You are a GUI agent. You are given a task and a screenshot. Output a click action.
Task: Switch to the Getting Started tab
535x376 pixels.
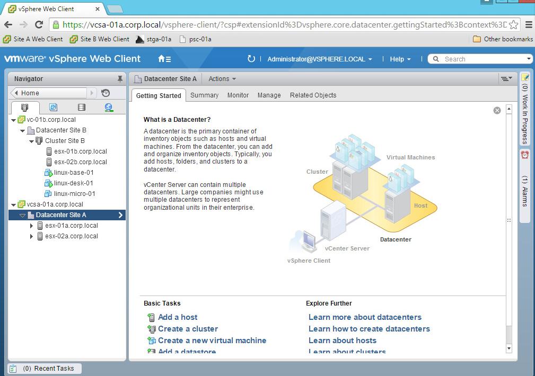tap(159, 95)
